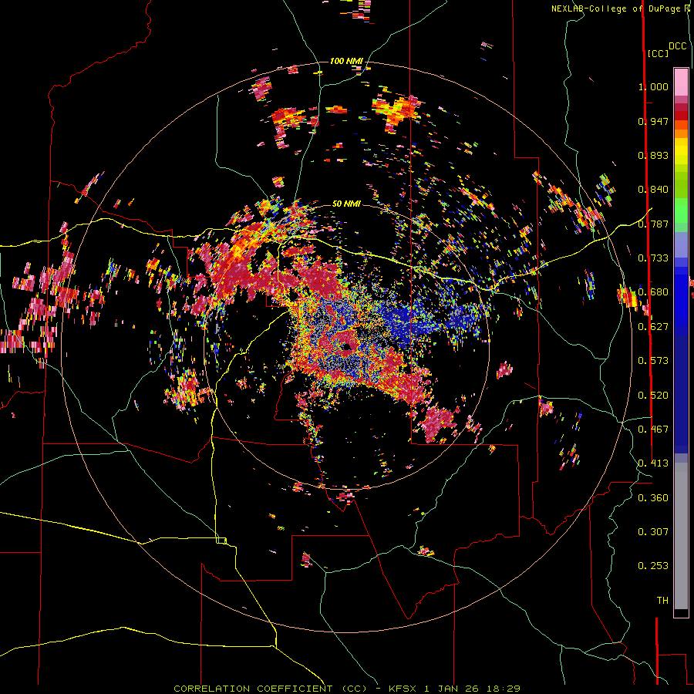Click the CORRELATION COEFFICIENT (CC) caption text
Image resolution: width=694 pixels, height=694 pixels.
[271, 689]
